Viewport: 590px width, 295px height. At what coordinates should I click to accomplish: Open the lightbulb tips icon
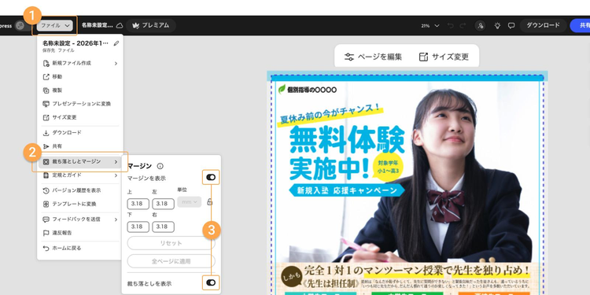tap(497, 26)
